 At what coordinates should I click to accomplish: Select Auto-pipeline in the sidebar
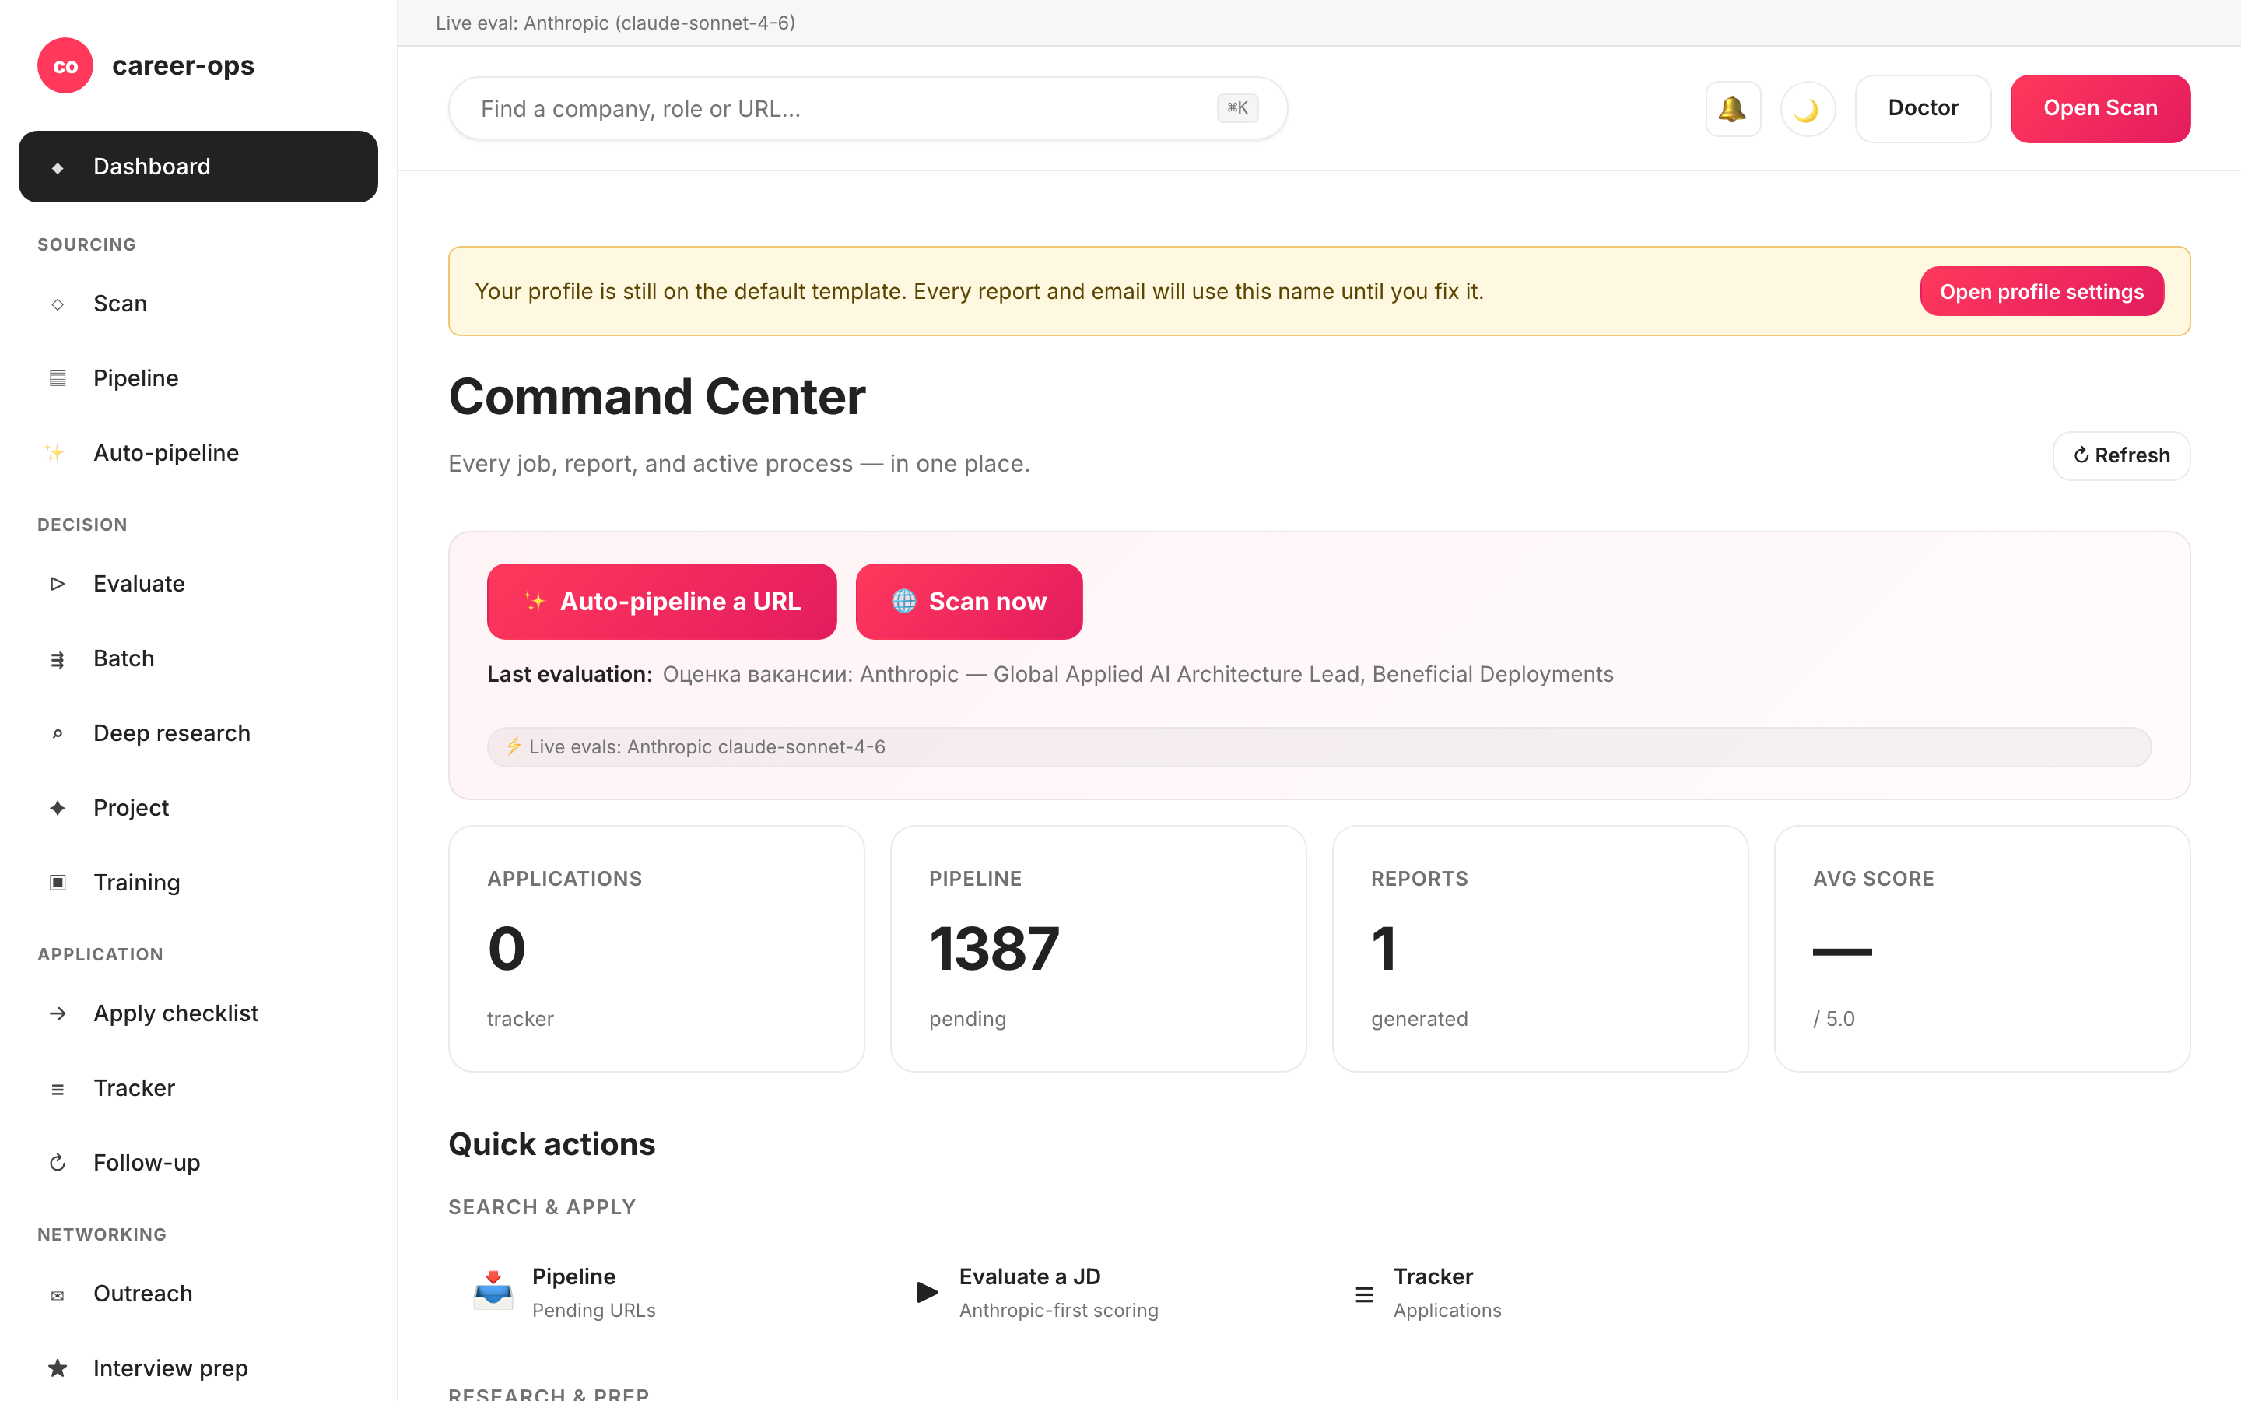pos(198,453)
